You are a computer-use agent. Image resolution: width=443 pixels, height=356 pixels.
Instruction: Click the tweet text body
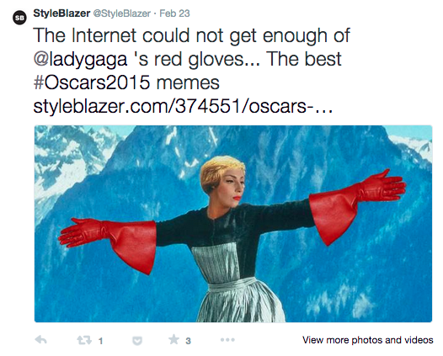click(191, 71)
